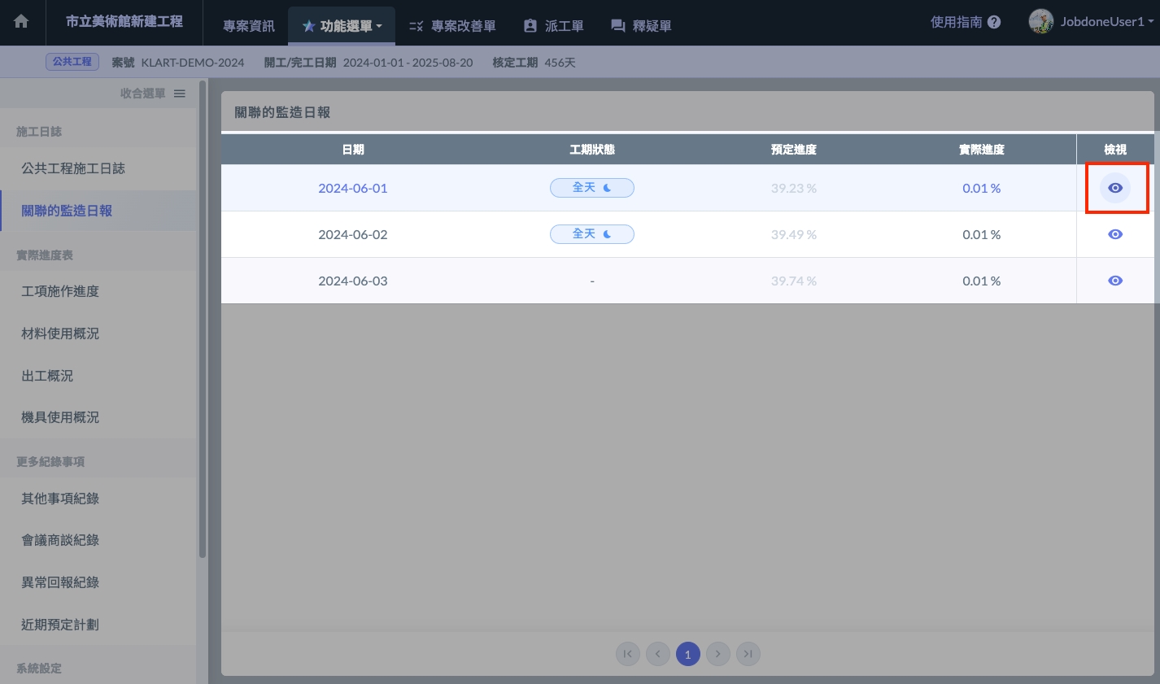The image size is (1160, 684).
Task: View the 2024-06-03 report eye icon
Action: point(1114,281)
